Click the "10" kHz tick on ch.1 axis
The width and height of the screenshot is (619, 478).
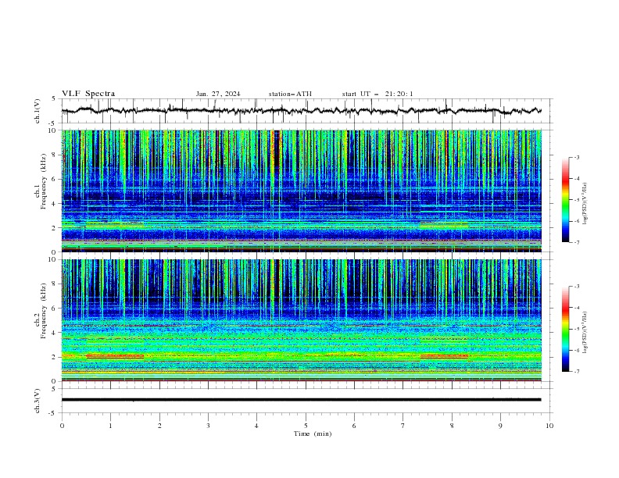[54, 130]
